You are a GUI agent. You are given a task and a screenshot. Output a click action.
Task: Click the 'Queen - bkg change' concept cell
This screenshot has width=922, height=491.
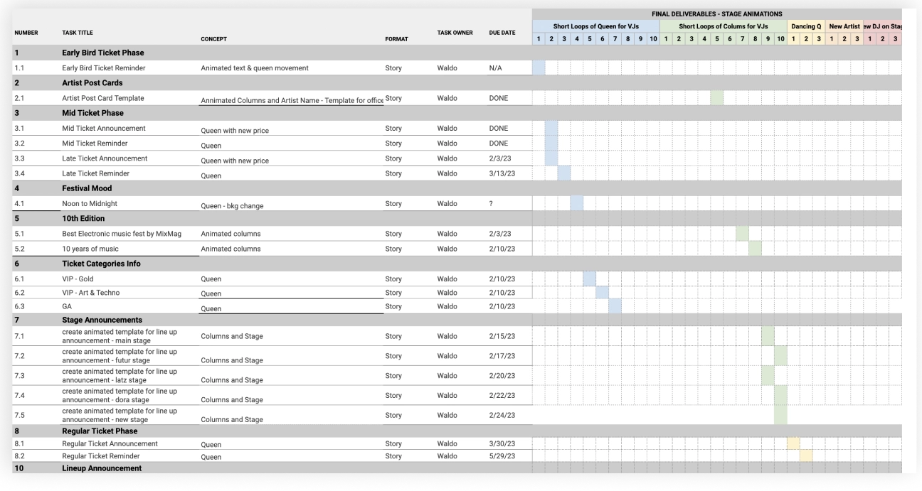click(232, 206)
